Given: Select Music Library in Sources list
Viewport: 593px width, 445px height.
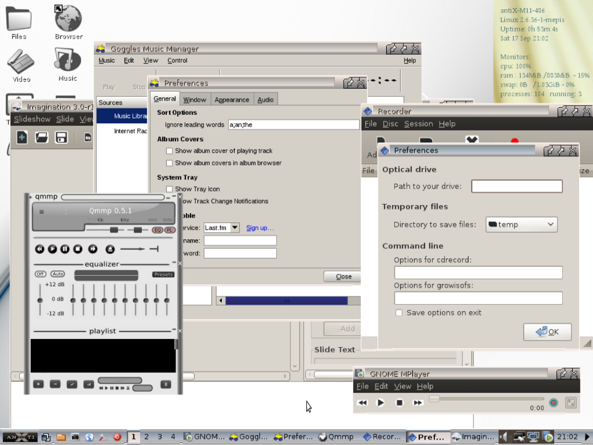Looking at the screenshot, I should (123, 116).
